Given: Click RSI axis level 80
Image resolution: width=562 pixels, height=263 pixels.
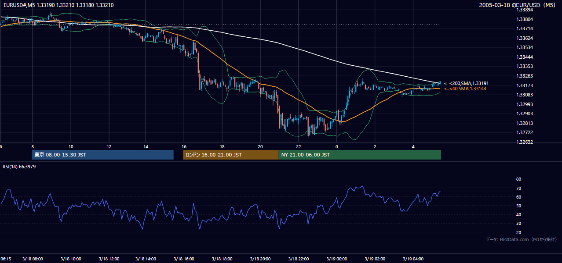Looking at the screenshot, I should pos(519,179).
